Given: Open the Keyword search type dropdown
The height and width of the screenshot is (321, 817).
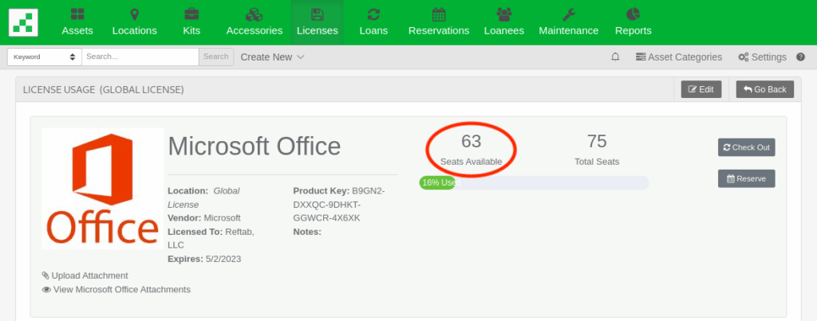Looking at the screenshot, I should [44, 57].
